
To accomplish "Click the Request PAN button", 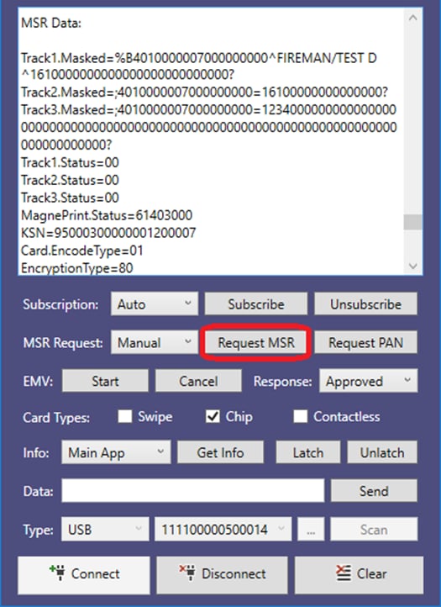I will click(x=365, y=342).
